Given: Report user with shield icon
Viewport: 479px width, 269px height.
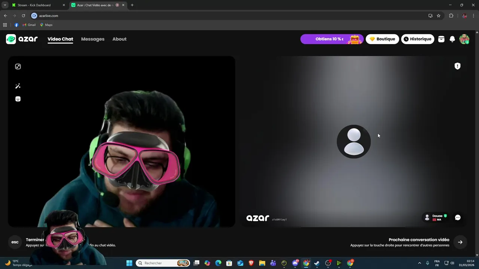Looking at the screenshot, I should (457, 66).
